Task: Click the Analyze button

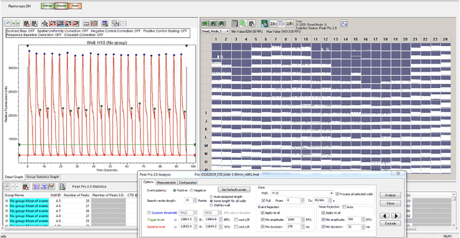Action: tap(390, 195)
